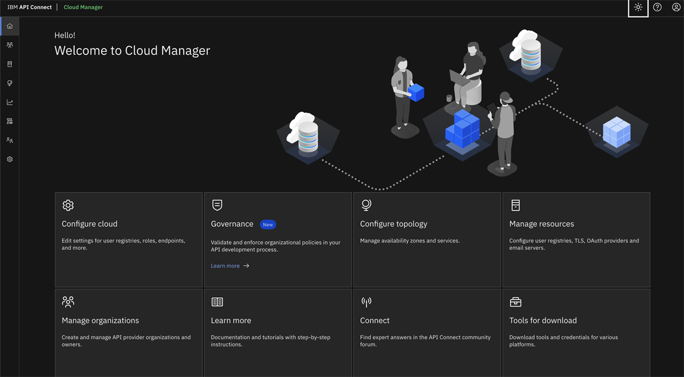Click the Cloud Manager header label

83,7
